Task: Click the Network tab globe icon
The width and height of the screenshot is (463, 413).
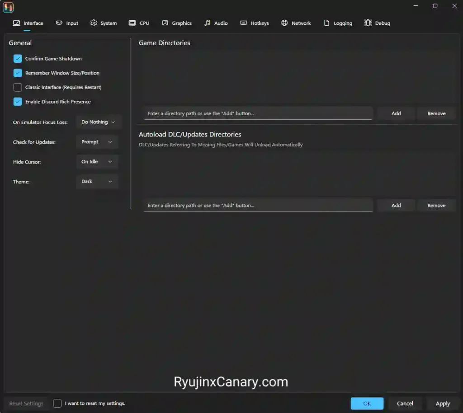Action: click(284, 23)
